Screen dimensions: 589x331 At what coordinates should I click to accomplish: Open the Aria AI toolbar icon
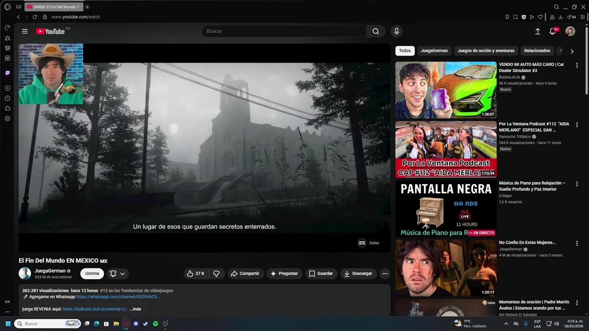pos(572,17)
